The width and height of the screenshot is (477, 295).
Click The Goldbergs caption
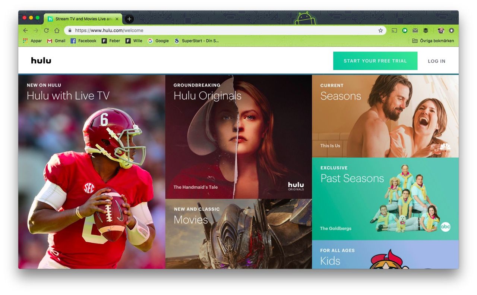[x=336, y=229]
